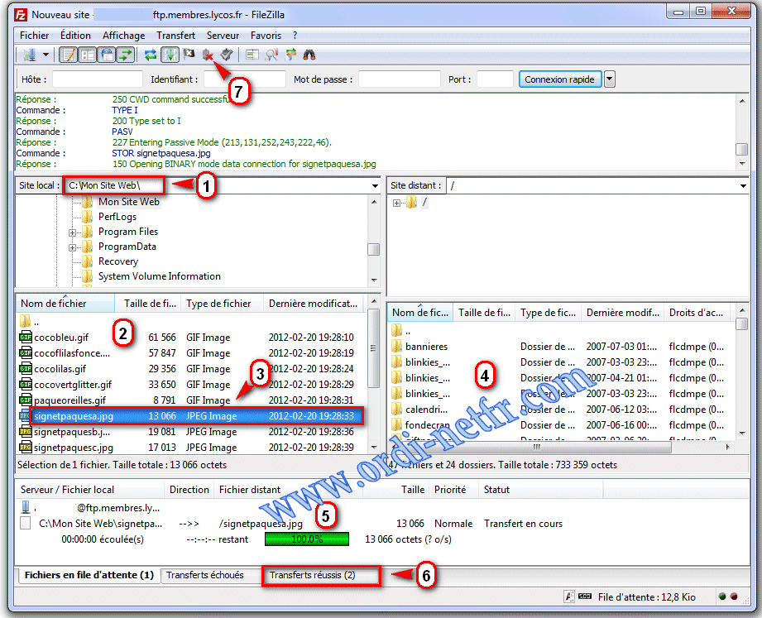
Task: Click the JPEG icon beside signetpaquesc.jpg
Action: [x=26, y=447]
